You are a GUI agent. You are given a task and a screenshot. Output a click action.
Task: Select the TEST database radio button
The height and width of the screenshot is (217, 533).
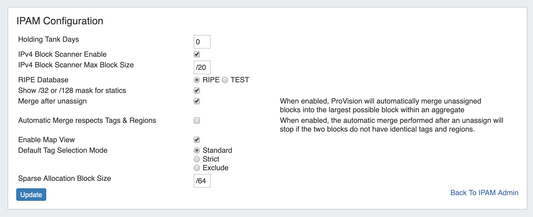(x=225, y=80)
